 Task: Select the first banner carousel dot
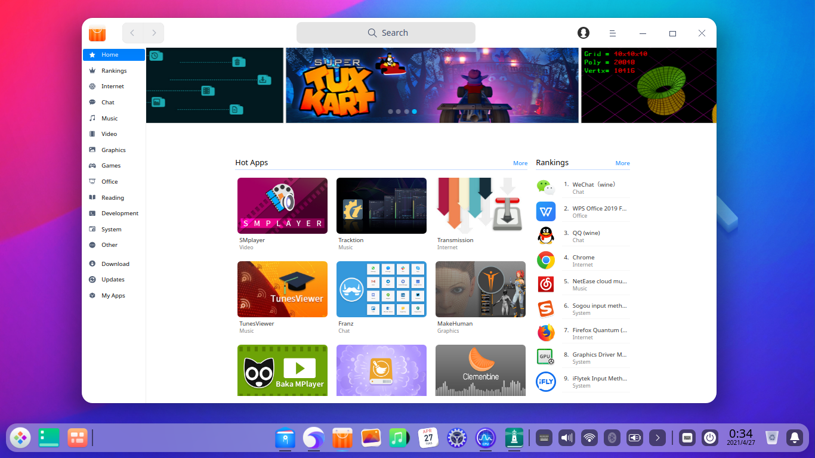pos(391,112)
